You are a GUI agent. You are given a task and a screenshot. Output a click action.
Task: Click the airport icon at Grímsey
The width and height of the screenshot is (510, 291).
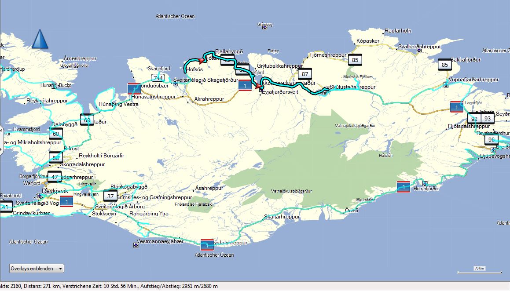(x=264, y=28)
